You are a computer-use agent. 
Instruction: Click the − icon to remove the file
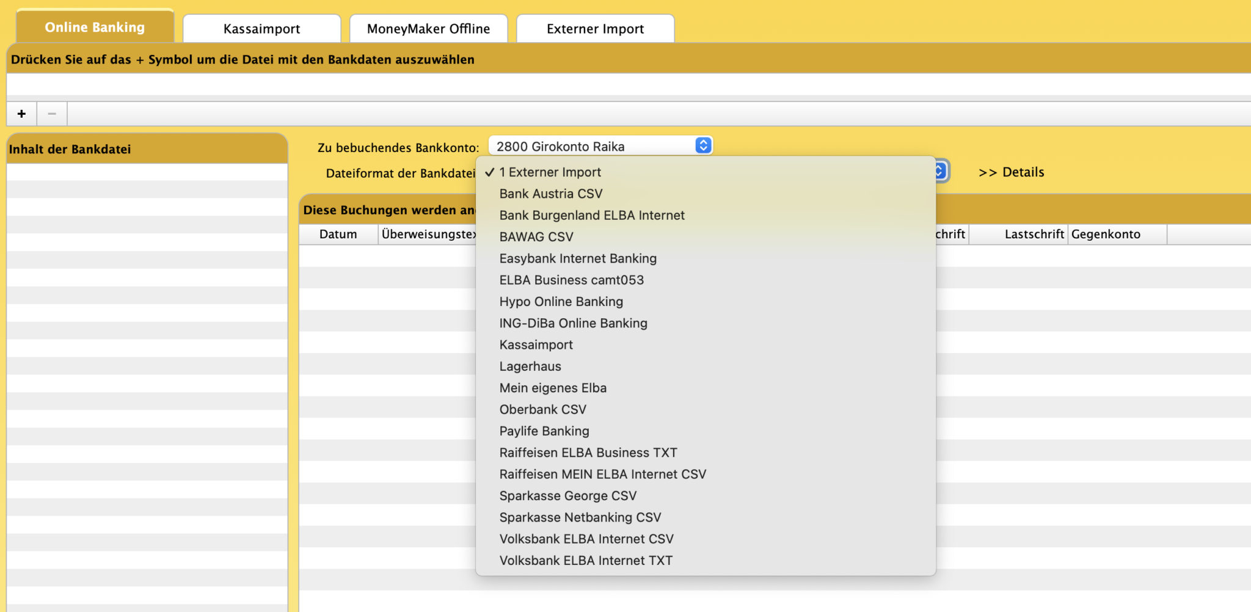tap(51, 113)
